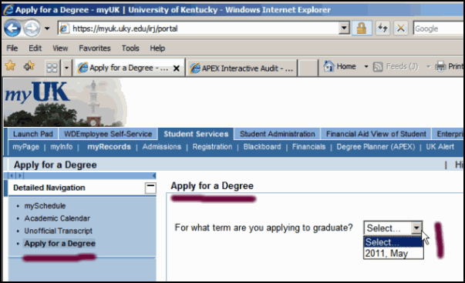
Task: Click the Stop loading X icon
Action: [x=401, y=28]
